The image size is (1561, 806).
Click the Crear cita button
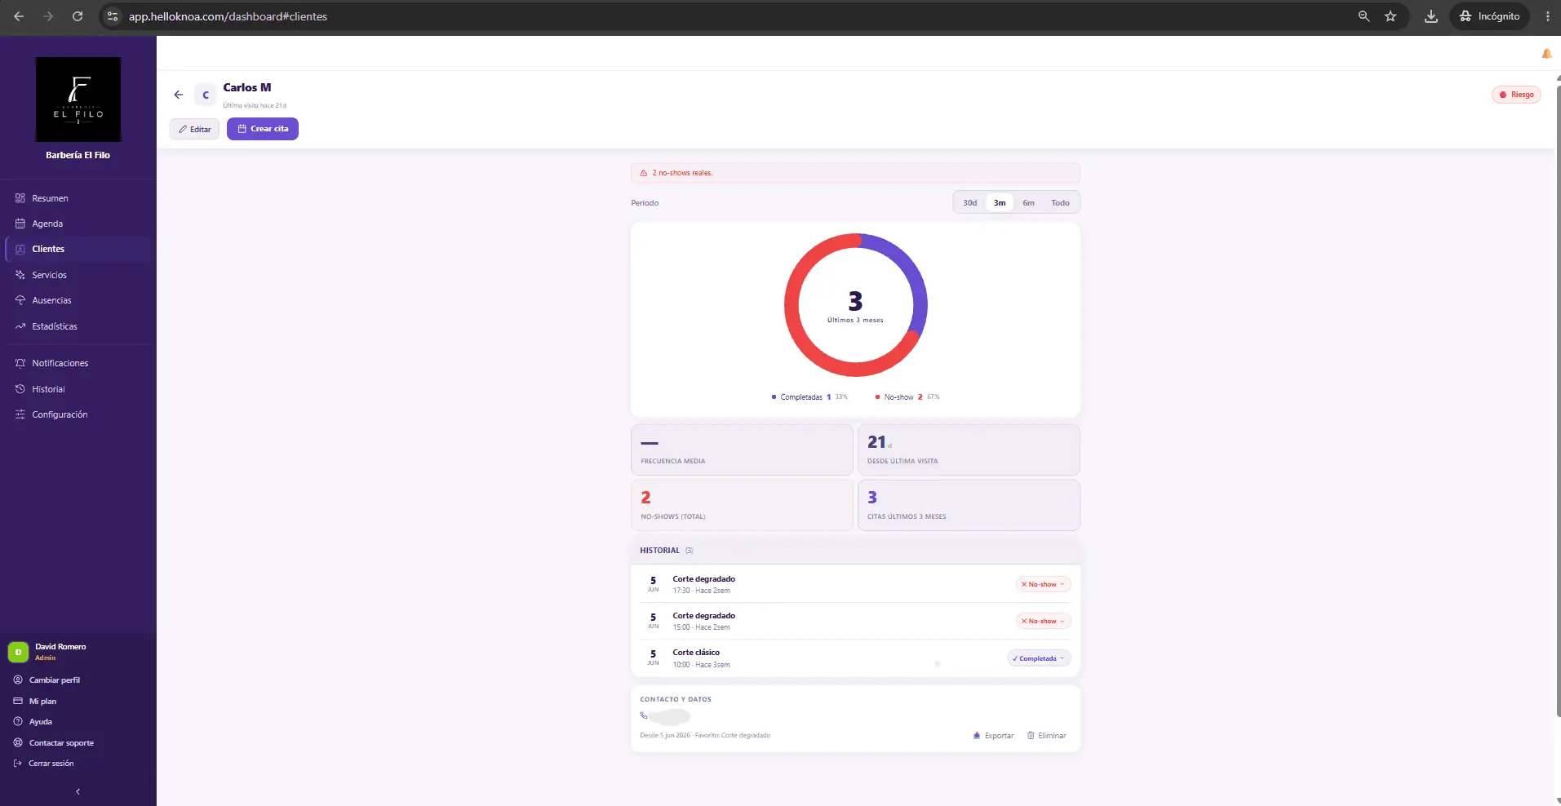coord(263,129)
